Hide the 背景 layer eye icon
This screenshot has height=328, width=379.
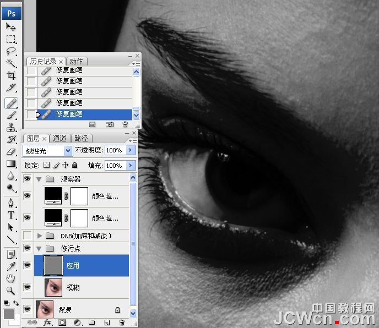coord(28,310)
